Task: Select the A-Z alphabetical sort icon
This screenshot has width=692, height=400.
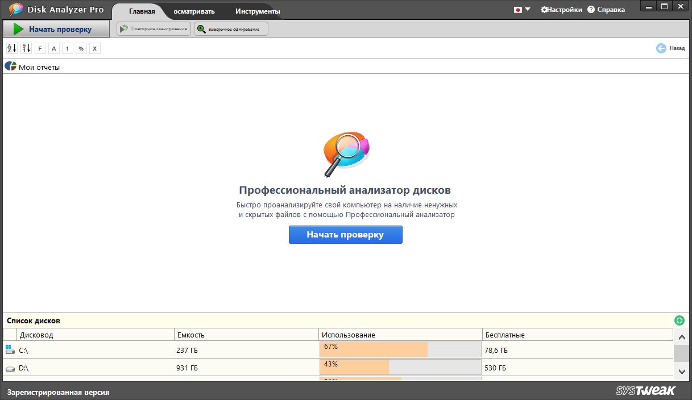Action: [x=11, y=48]
